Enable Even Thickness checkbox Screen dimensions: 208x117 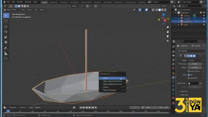(188, 71)
